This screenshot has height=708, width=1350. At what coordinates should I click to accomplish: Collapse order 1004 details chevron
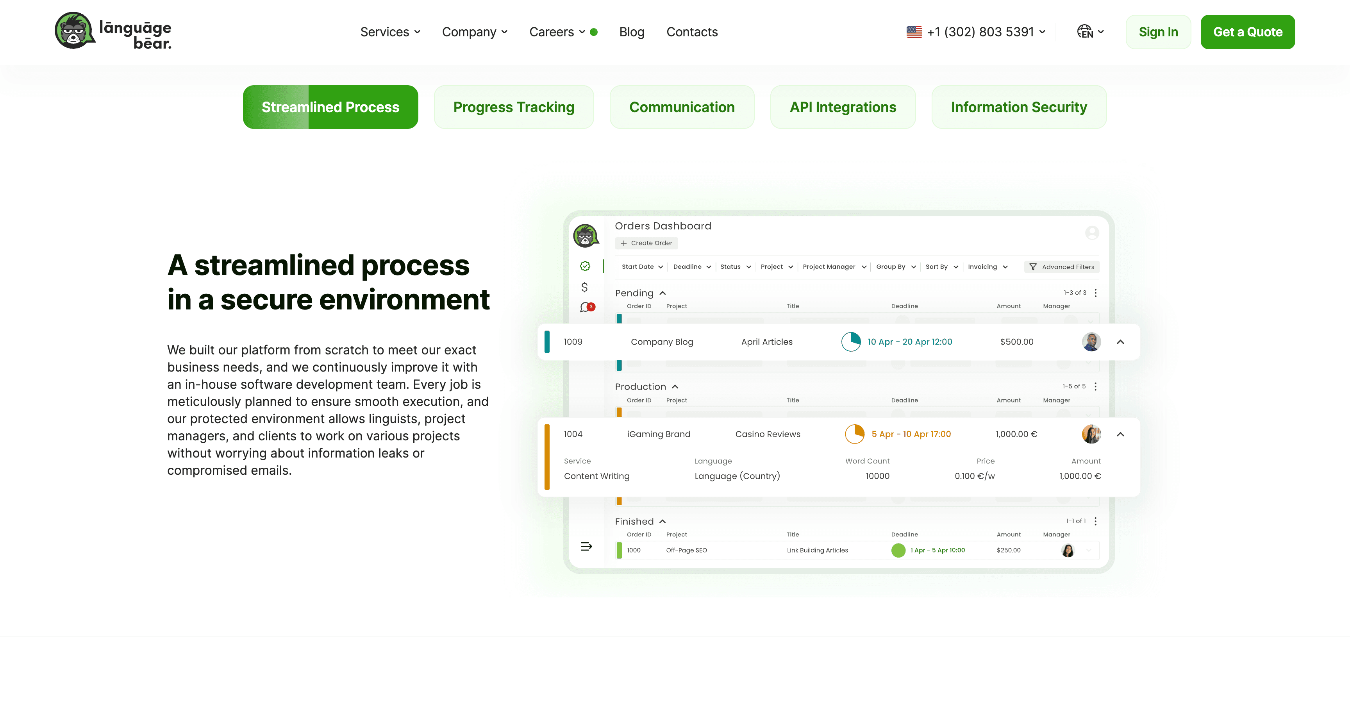point(1120,434)
